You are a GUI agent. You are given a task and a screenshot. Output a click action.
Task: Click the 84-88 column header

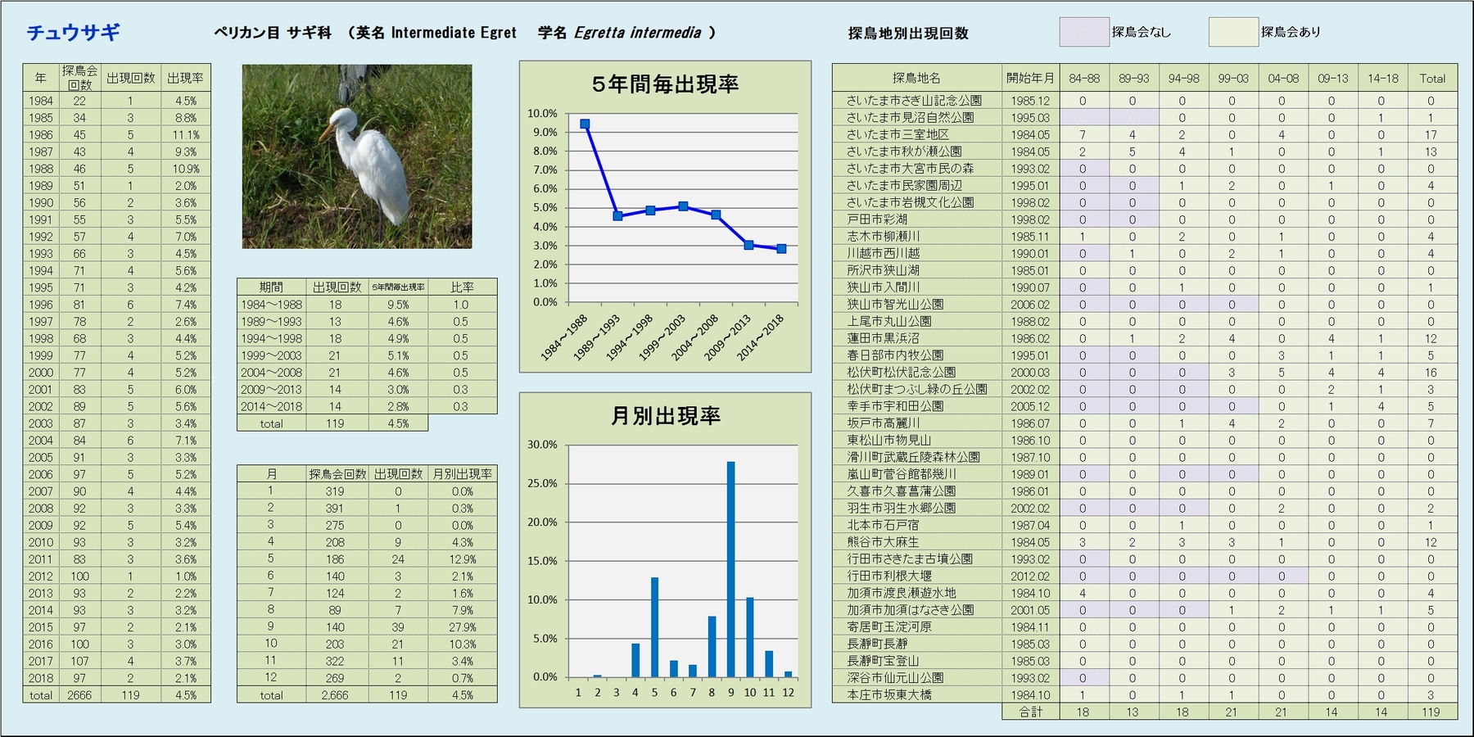(x=1083, y=79)
